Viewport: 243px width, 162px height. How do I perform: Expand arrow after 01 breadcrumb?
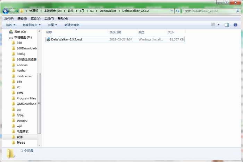point(97,11)
